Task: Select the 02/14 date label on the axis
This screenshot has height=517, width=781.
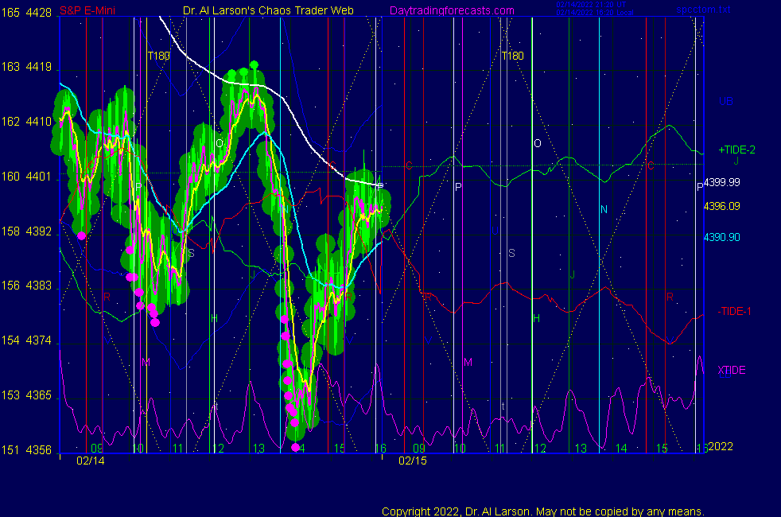Action: pos(90,461)
